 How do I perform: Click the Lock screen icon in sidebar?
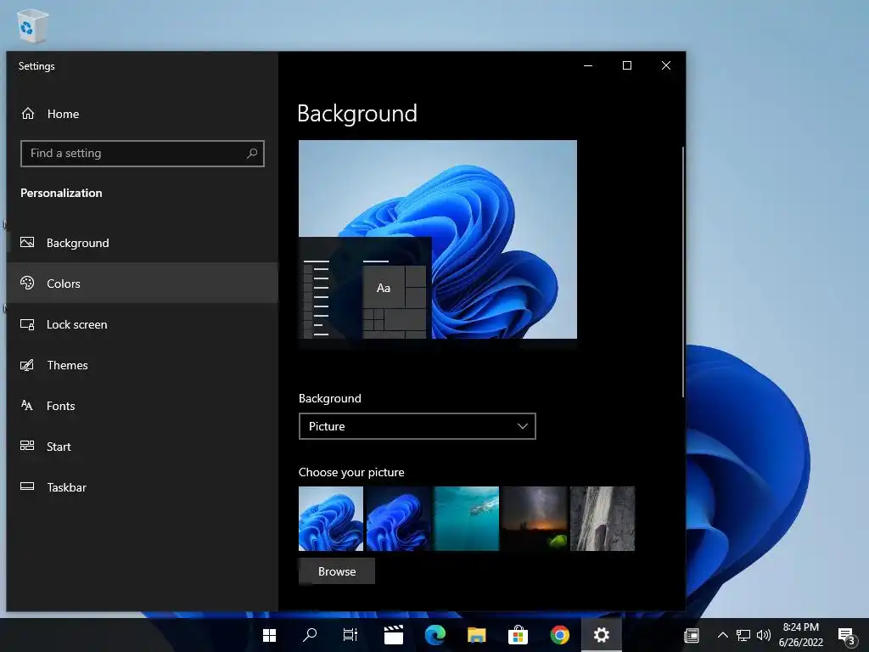point(27,324)
